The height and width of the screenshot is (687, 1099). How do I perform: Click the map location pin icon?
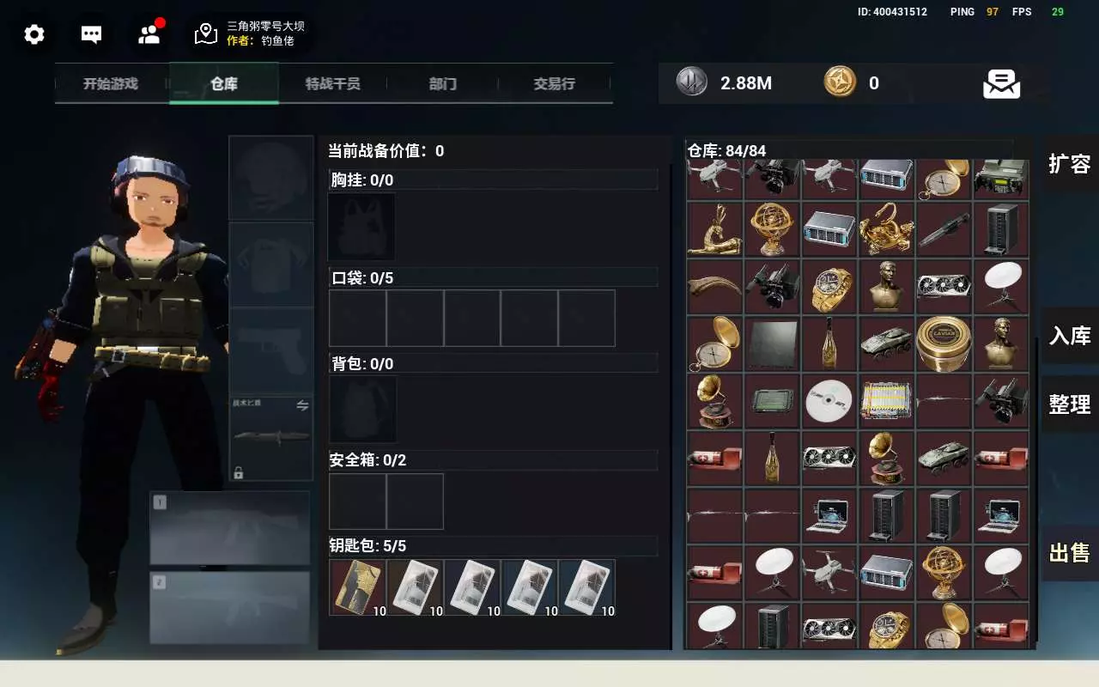[206, 33]
